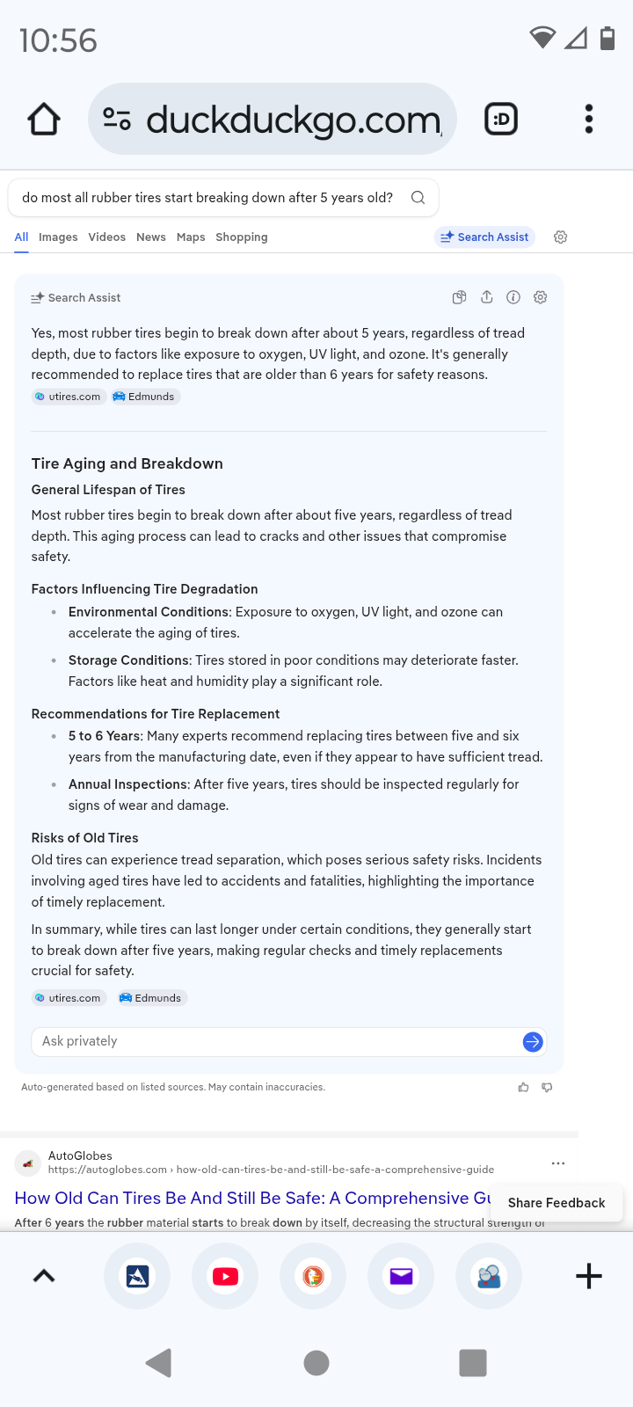Click the Share Feedback button

pyautogui.click(x=557, y=1203)
